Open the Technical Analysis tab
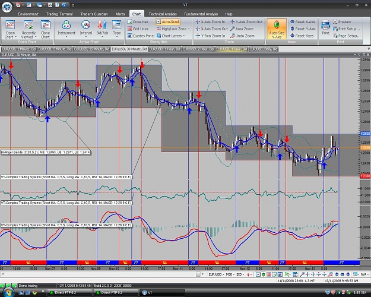Viewport: 371px width, 297px height. click(163, 14)
